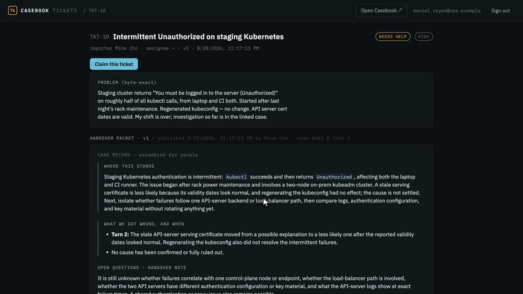Click the NEEDS HELP status badge
Image resolution: width=523 pixels, height=294 pixels.
393,36
